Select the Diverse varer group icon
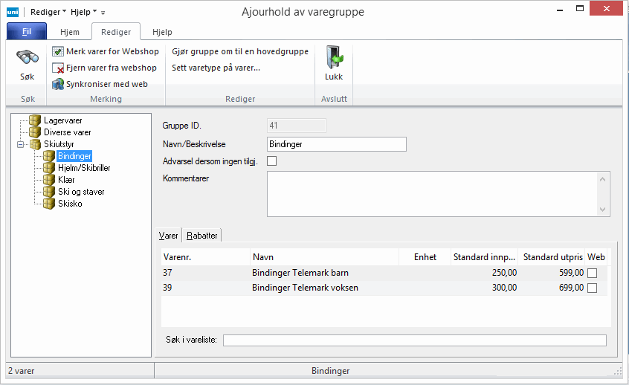This screenshot has width=629, height=385. 35,132
